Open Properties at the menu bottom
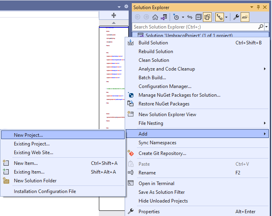The image size is (272, 216). (x=198, y=212)
